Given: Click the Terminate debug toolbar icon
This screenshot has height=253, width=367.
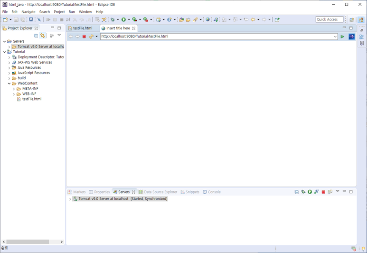Looking at the screenshot, I should 62,19.
